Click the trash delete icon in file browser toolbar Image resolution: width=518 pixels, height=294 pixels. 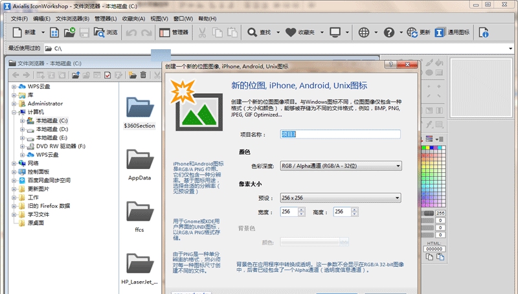point(143,75)
